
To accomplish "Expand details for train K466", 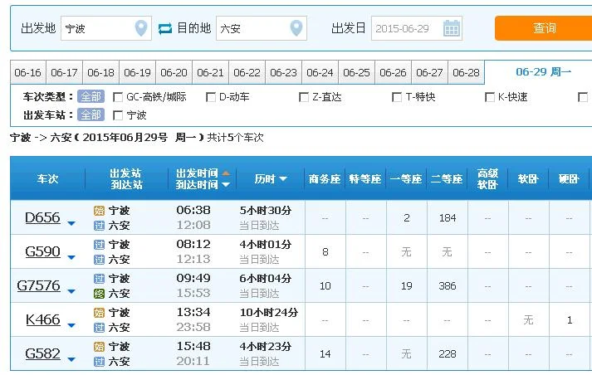I will tap(71, 325).
